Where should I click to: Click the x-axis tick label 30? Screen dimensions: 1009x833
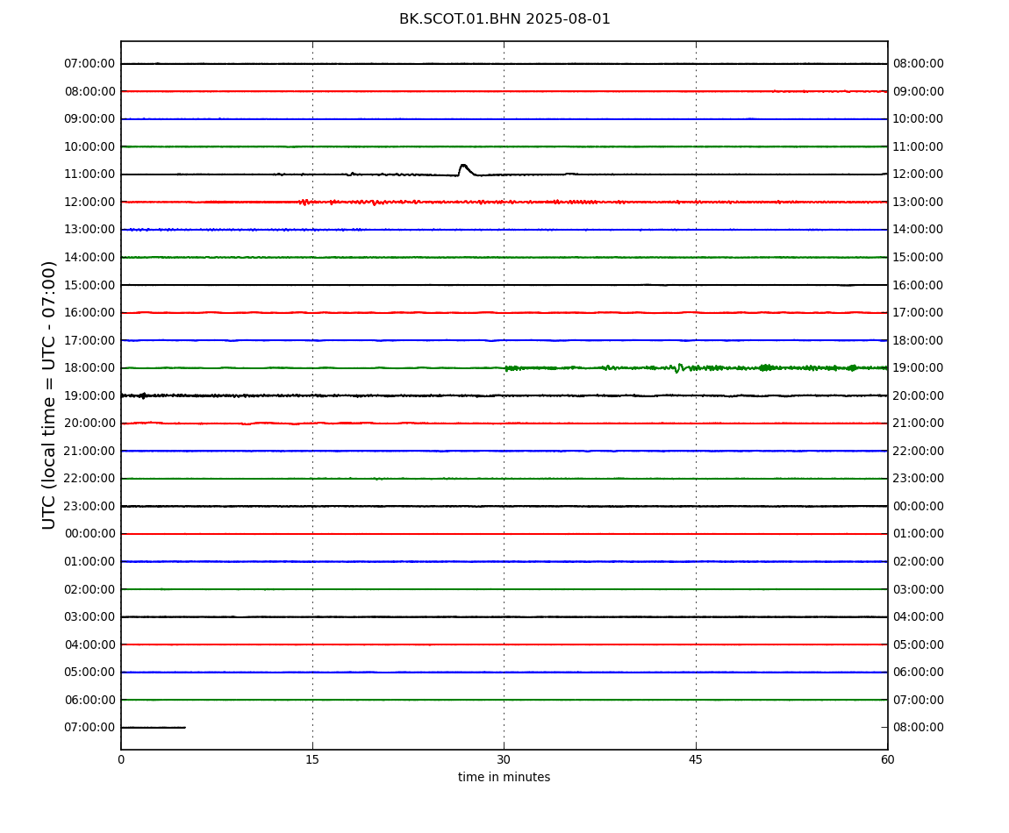click(504, 759)
